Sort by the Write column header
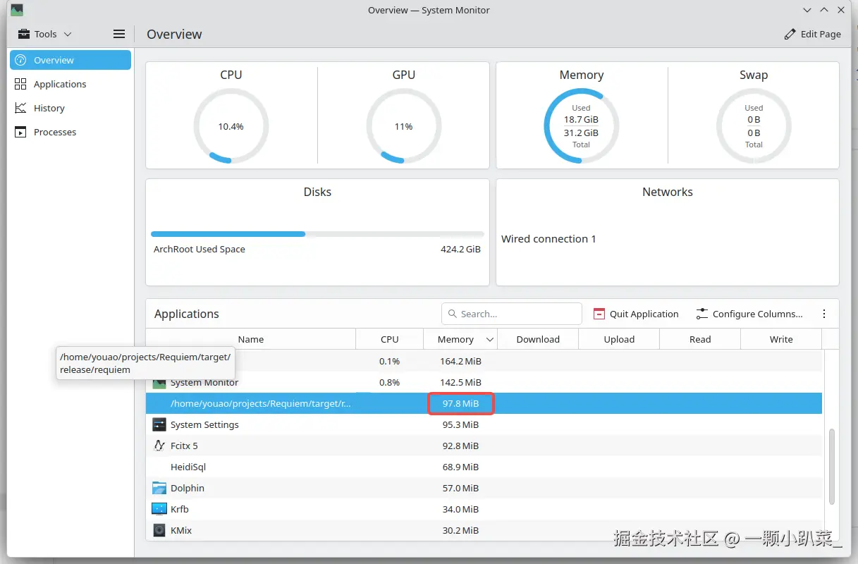Screen dimensions: 858x564 click(781, 339)
